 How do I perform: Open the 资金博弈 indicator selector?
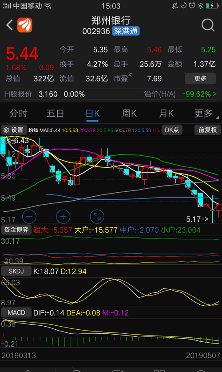point(16,230)
